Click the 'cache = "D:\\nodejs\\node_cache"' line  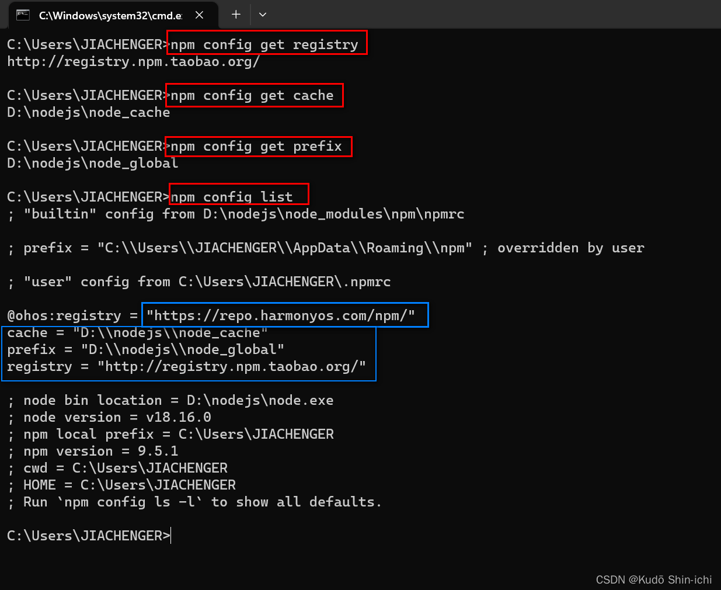[x=138, y=333]
